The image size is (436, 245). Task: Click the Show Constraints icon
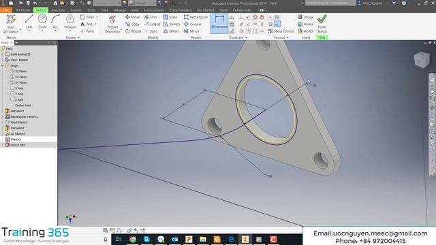[x=232, y=24]
